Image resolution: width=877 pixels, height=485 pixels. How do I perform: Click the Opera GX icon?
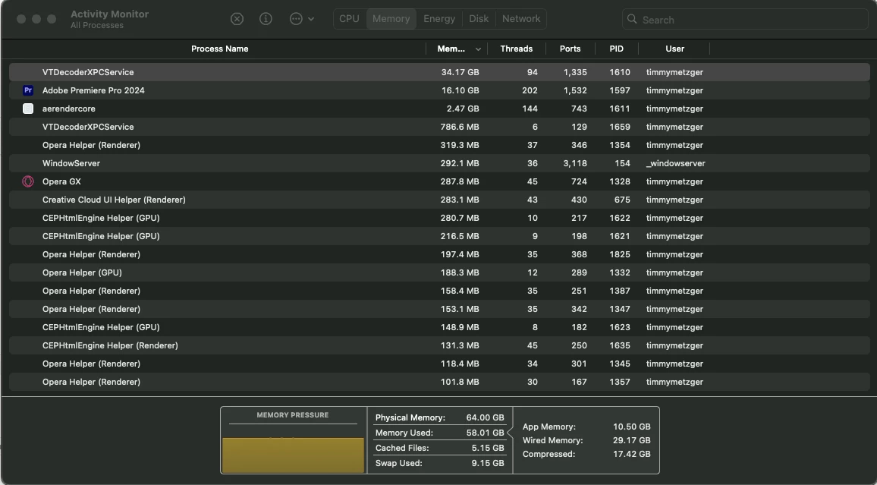coord(28,181)
